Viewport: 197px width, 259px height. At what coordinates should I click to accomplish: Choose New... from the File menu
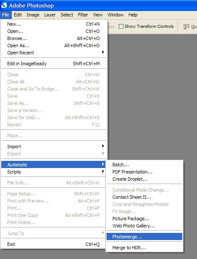pyautogui.click(x=53, y=24)
